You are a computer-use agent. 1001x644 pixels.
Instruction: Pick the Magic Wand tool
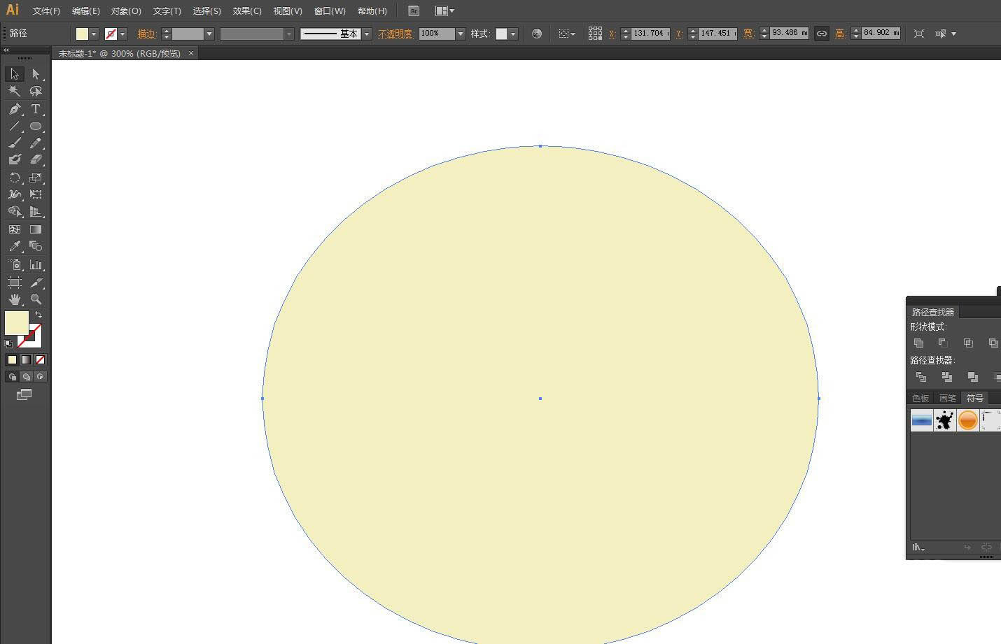(x=14, y=91)
